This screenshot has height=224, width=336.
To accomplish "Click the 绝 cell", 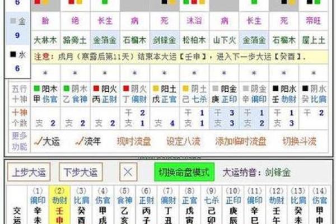I will click(75, 21).
